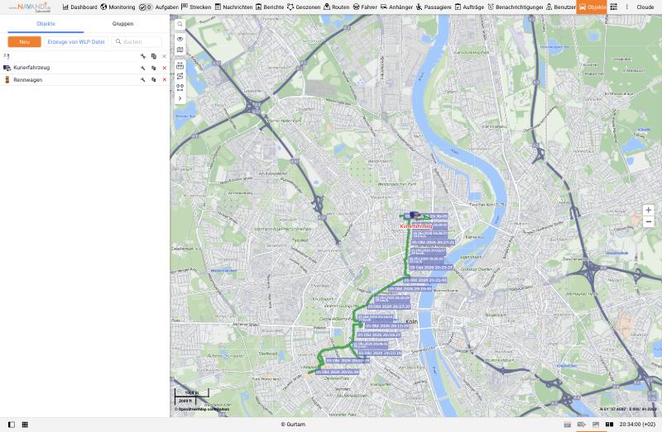Open the Fahrer drivers section
Image resolution: width=662 pixels, height=432 pixels.
(x=365, y=7)
